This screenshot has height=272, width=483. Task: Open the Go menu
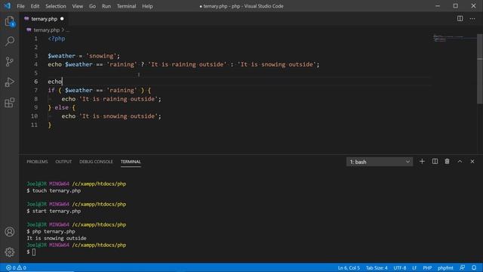pyautogui.click(x=92, y=6)
